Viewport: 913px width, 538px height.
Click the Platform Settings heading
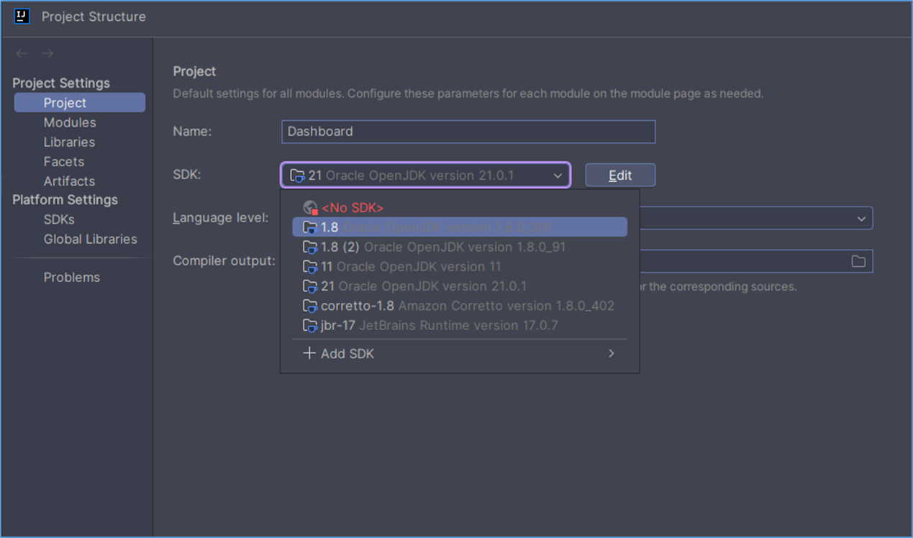[65, 200]
